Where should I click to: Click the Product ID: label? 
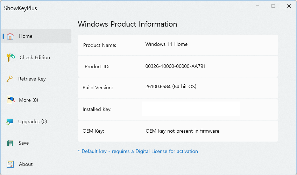tap(97, 66)
